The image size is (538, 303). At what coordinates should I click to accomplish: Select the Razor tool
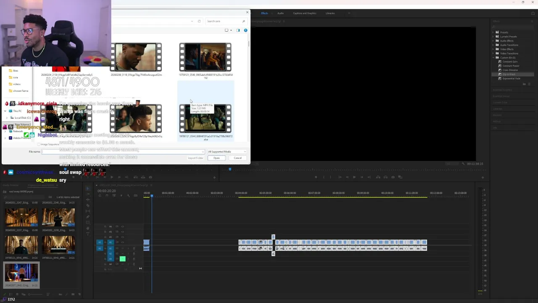(88, 206)
